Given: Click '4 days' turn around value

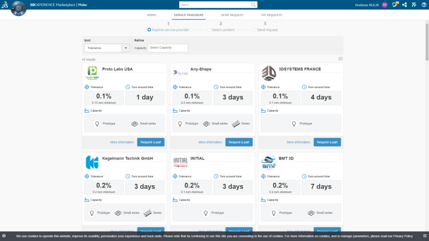Looking at the screenshot, I should pyautogui.click(x=321, y=97).
